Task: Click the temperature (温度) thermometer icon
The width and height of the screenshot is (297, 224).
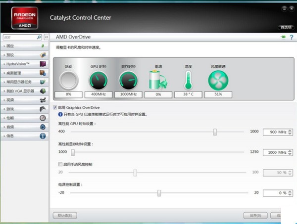Action: point(188,80)
